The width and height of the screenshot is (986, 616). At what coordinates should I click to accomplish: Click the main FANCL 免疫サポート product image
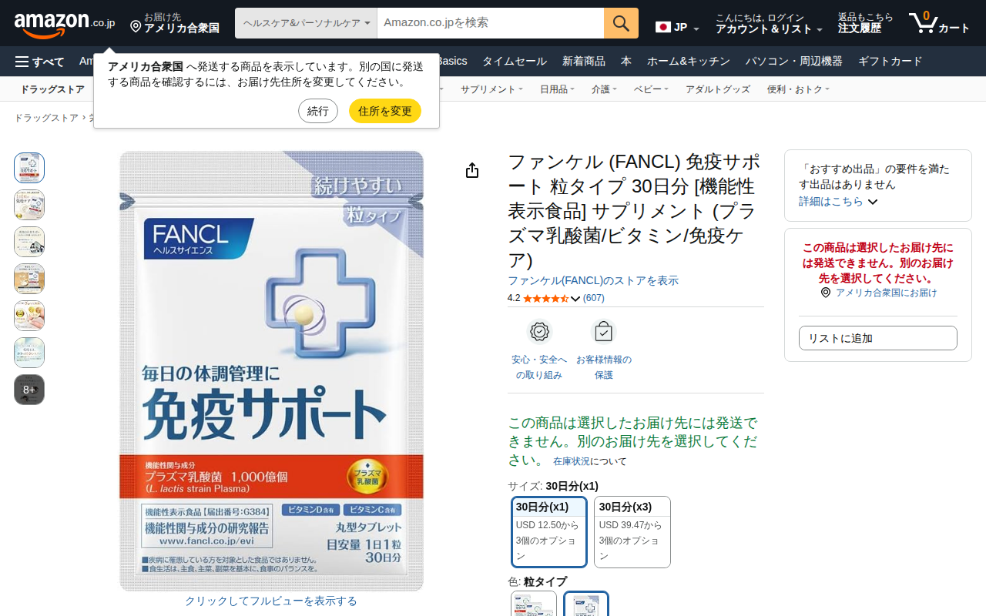point(271,371)
